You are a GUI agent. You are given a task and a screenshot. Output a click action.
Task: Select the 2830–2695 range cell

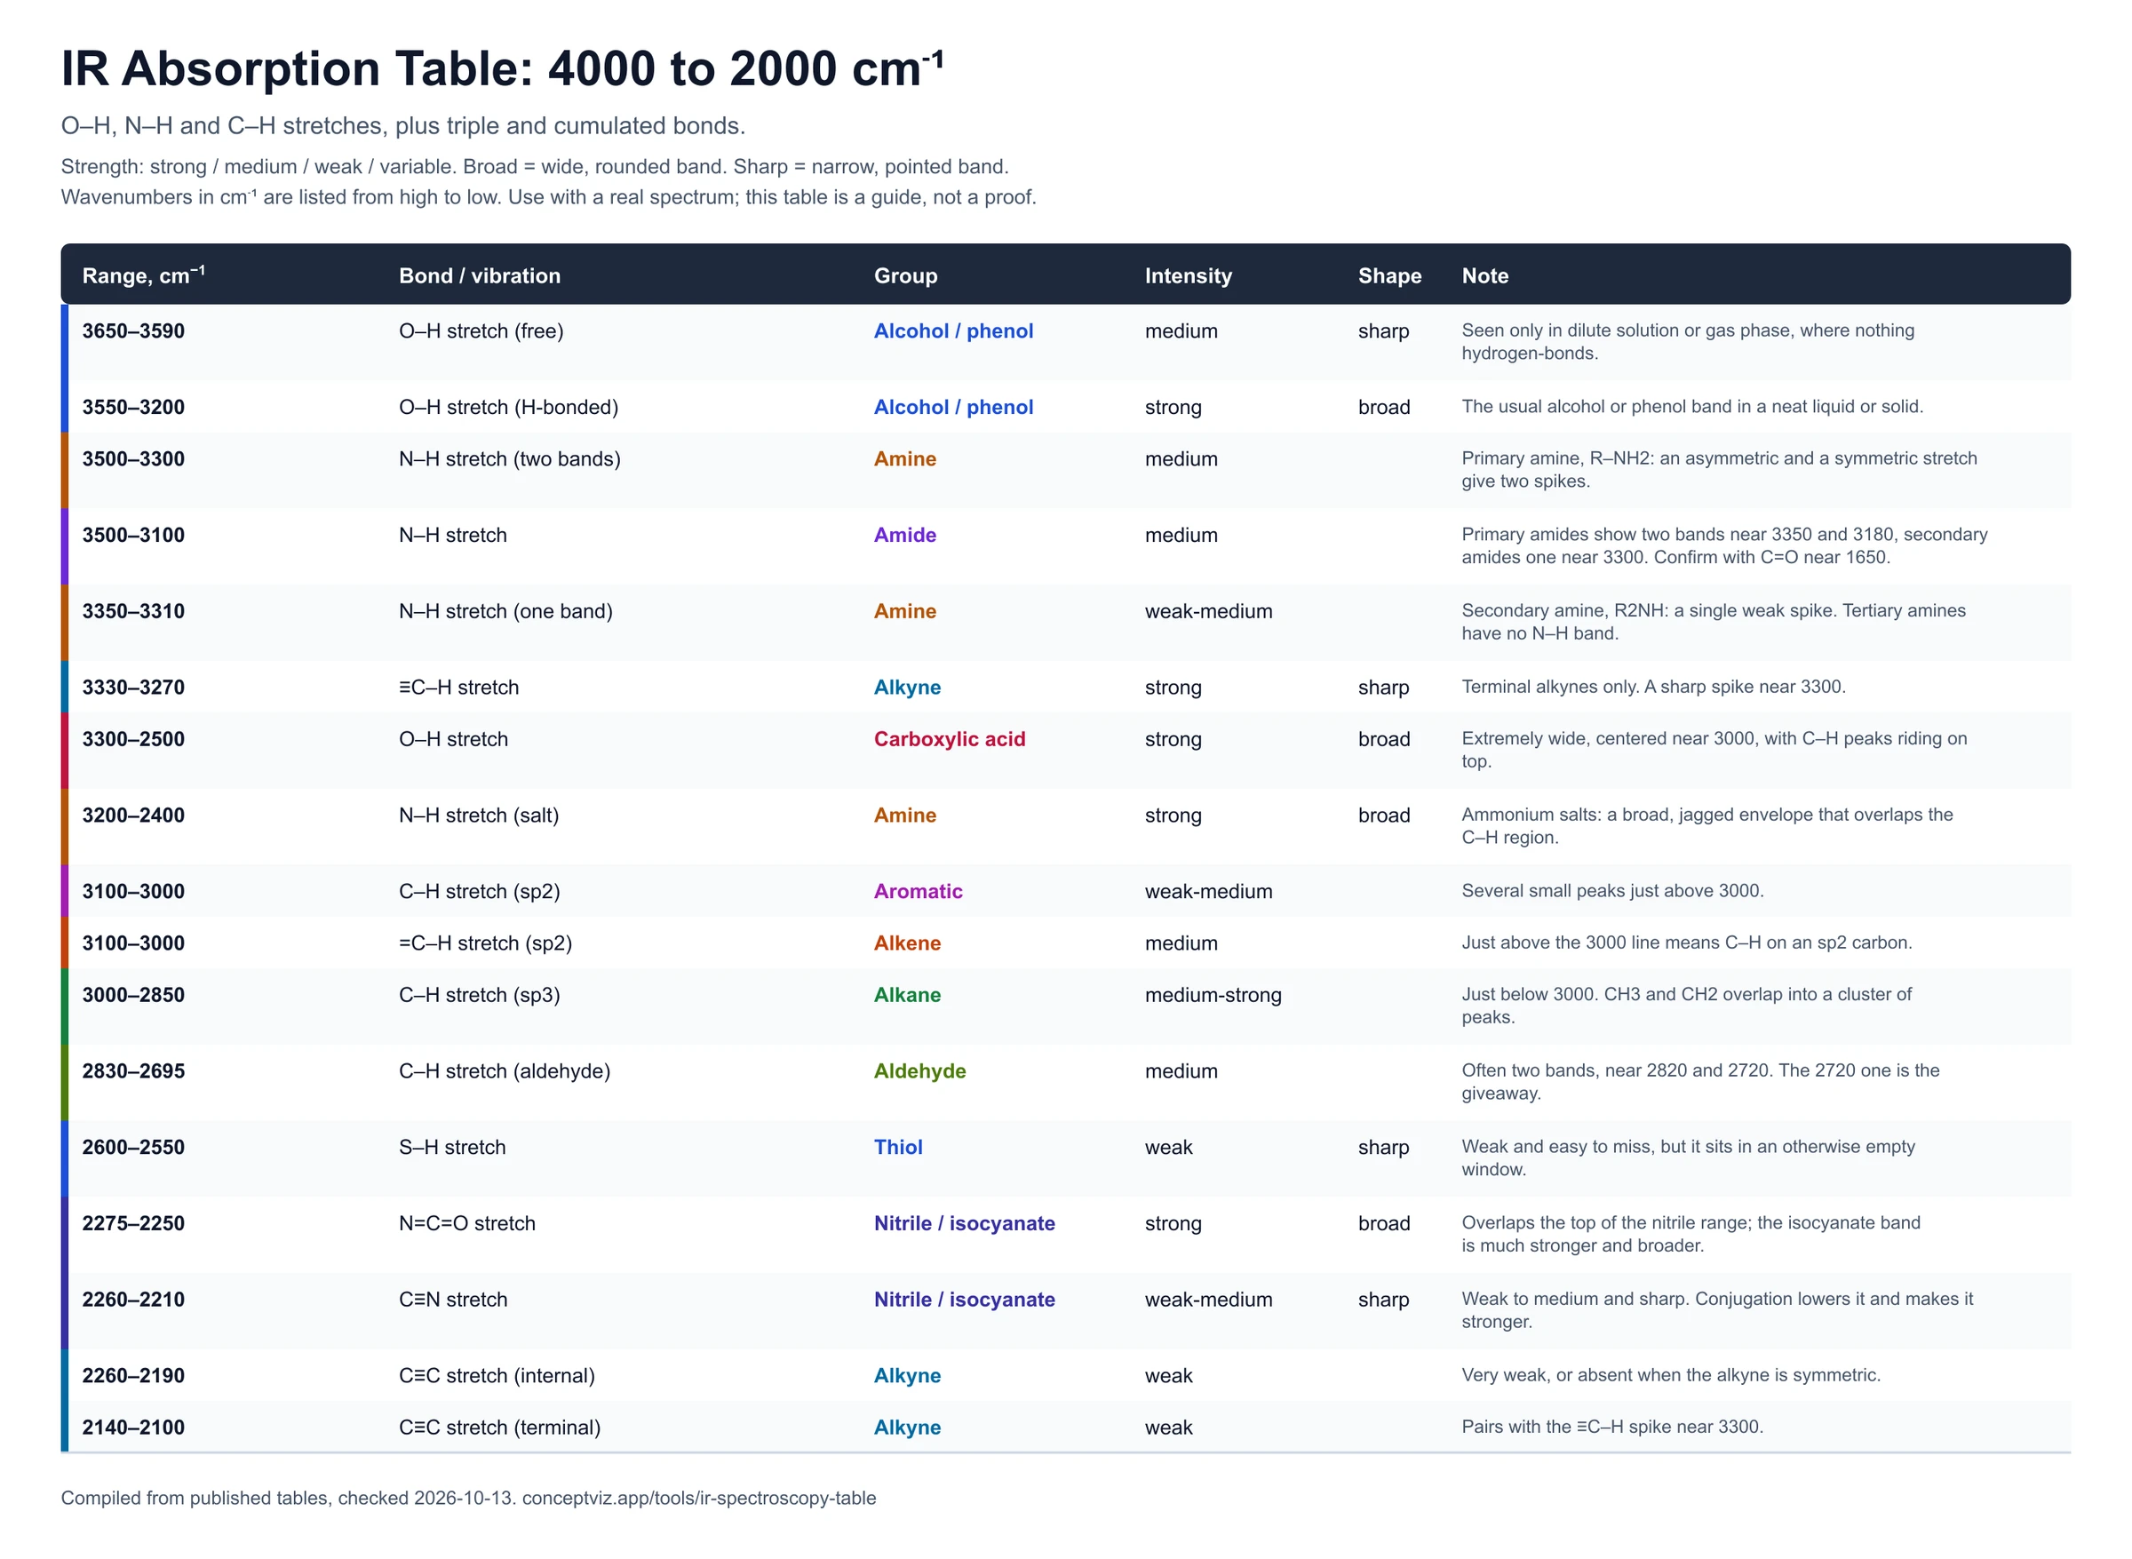(x=133, y=1072)
